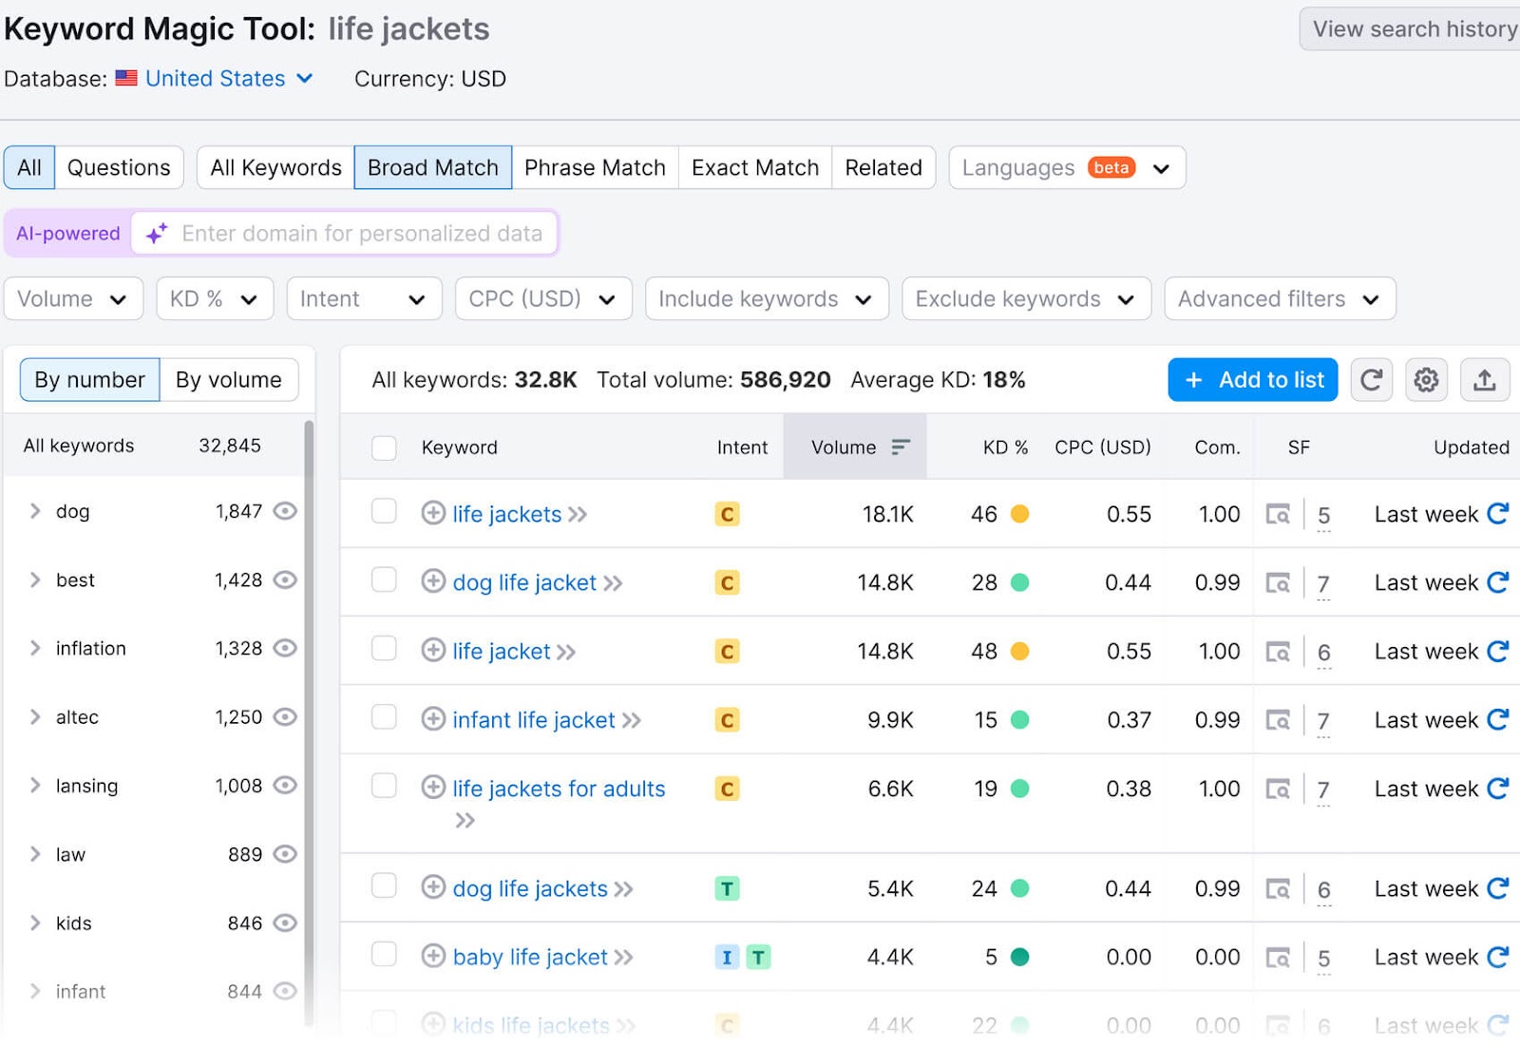Open Advanced filters dropdown
This screenshot has width=1520, height=1046.
pos(1280,298)
